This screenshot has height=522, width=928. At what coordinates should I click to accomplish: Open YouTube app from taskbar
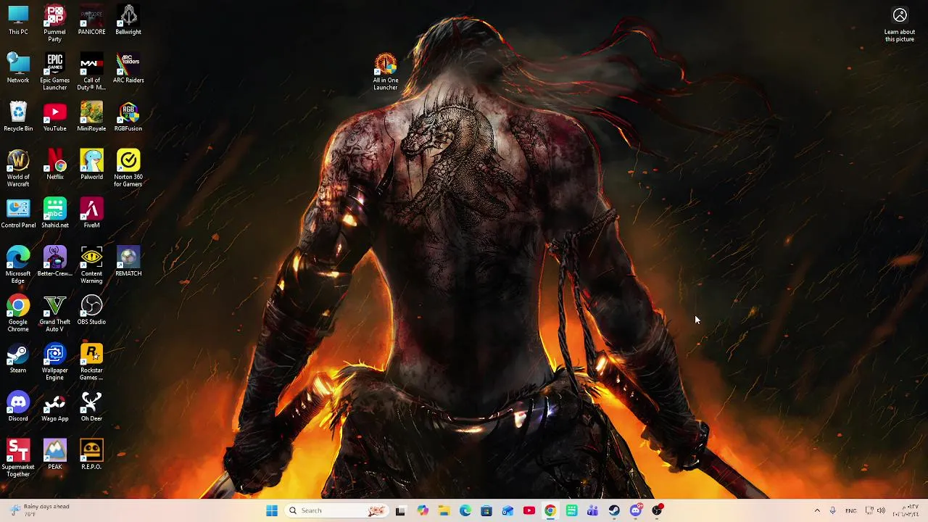pyautogui.click(x=529, y=511)
